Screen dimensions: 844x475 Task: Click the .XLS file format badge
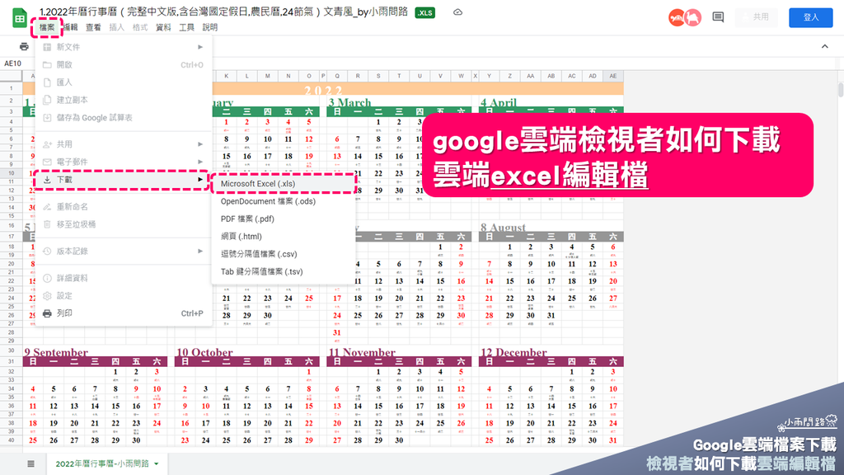[x=424, y=13]
